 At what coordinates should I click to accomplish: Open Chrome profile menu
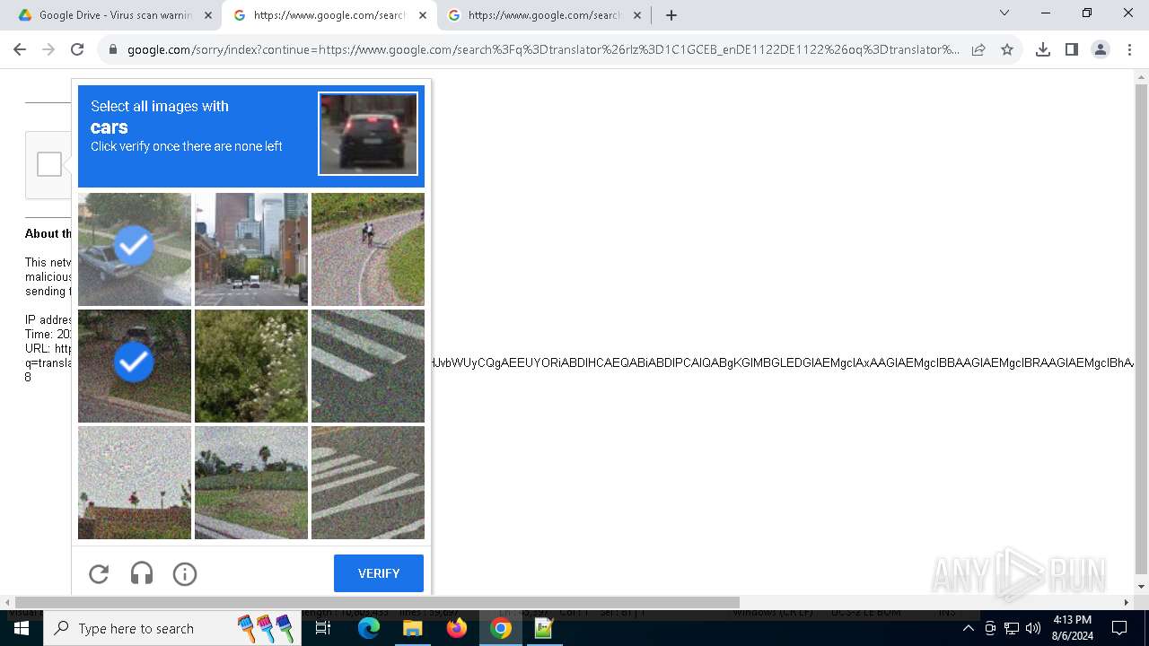(1101, 49)
